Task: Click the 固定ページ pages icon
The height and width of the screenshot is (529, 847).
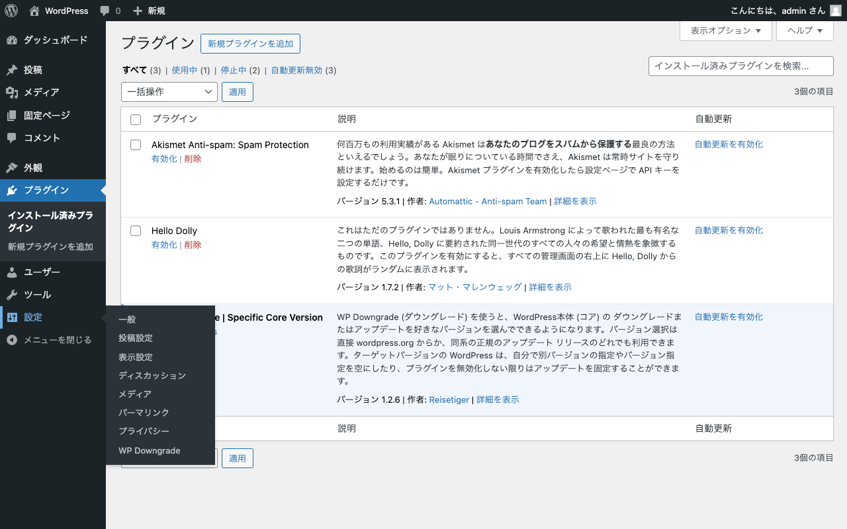Action: (x=12, y=116)
